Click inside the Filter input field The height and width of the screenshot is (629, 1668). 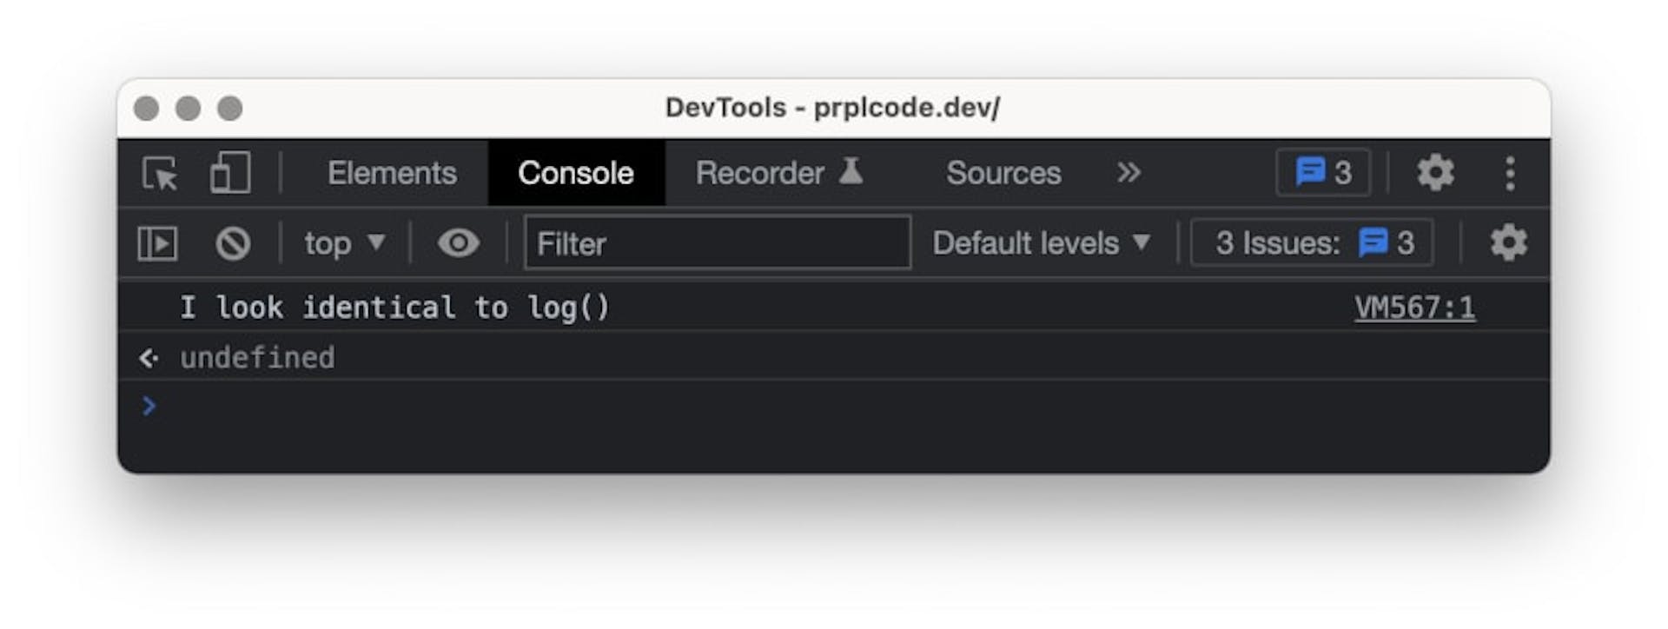[716, 244]
